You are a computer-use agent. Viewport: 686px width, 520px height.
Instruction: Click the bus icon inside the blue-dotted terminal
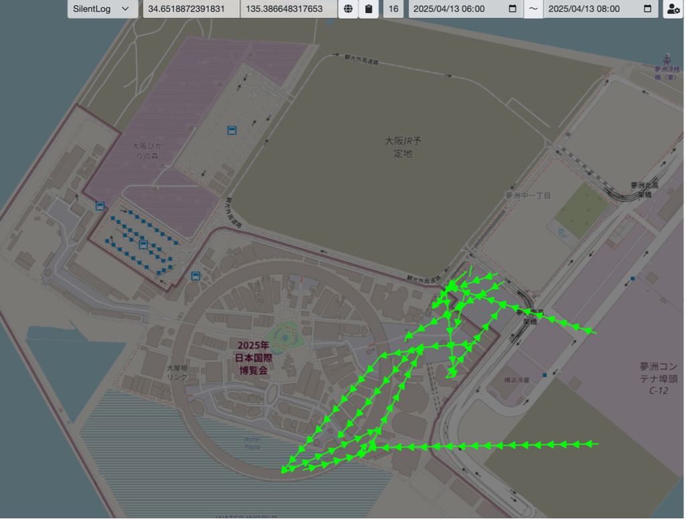(x=143, y=244)
